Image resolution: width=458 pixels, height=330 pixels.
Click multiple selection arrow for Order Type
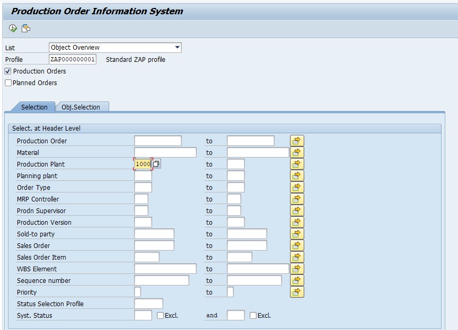pos(297,187)
